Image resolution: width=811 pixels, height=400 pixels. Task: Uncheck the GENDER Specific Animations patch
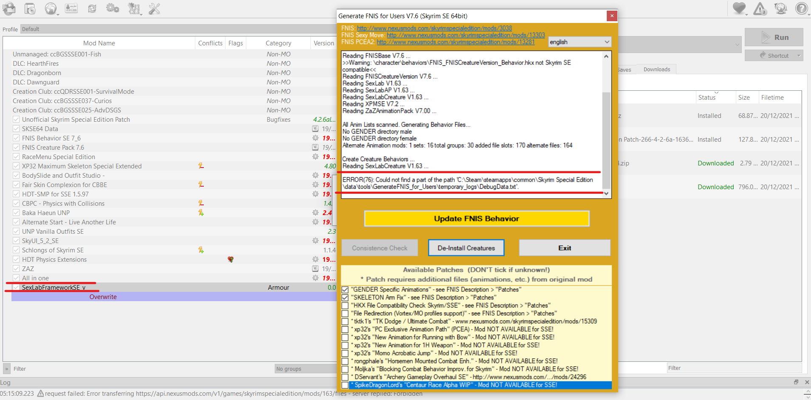pyautogui.click(x=345, y=290)
